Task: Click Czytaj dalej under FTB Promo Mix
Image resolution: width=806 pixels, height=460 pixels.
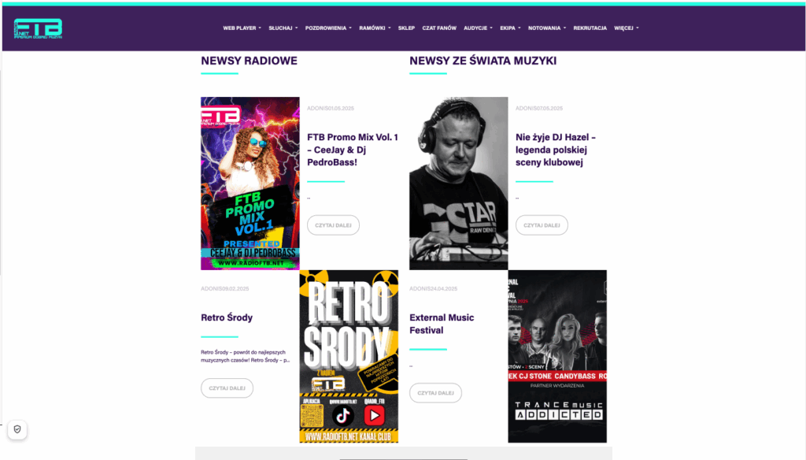Action: pos(333,224)
